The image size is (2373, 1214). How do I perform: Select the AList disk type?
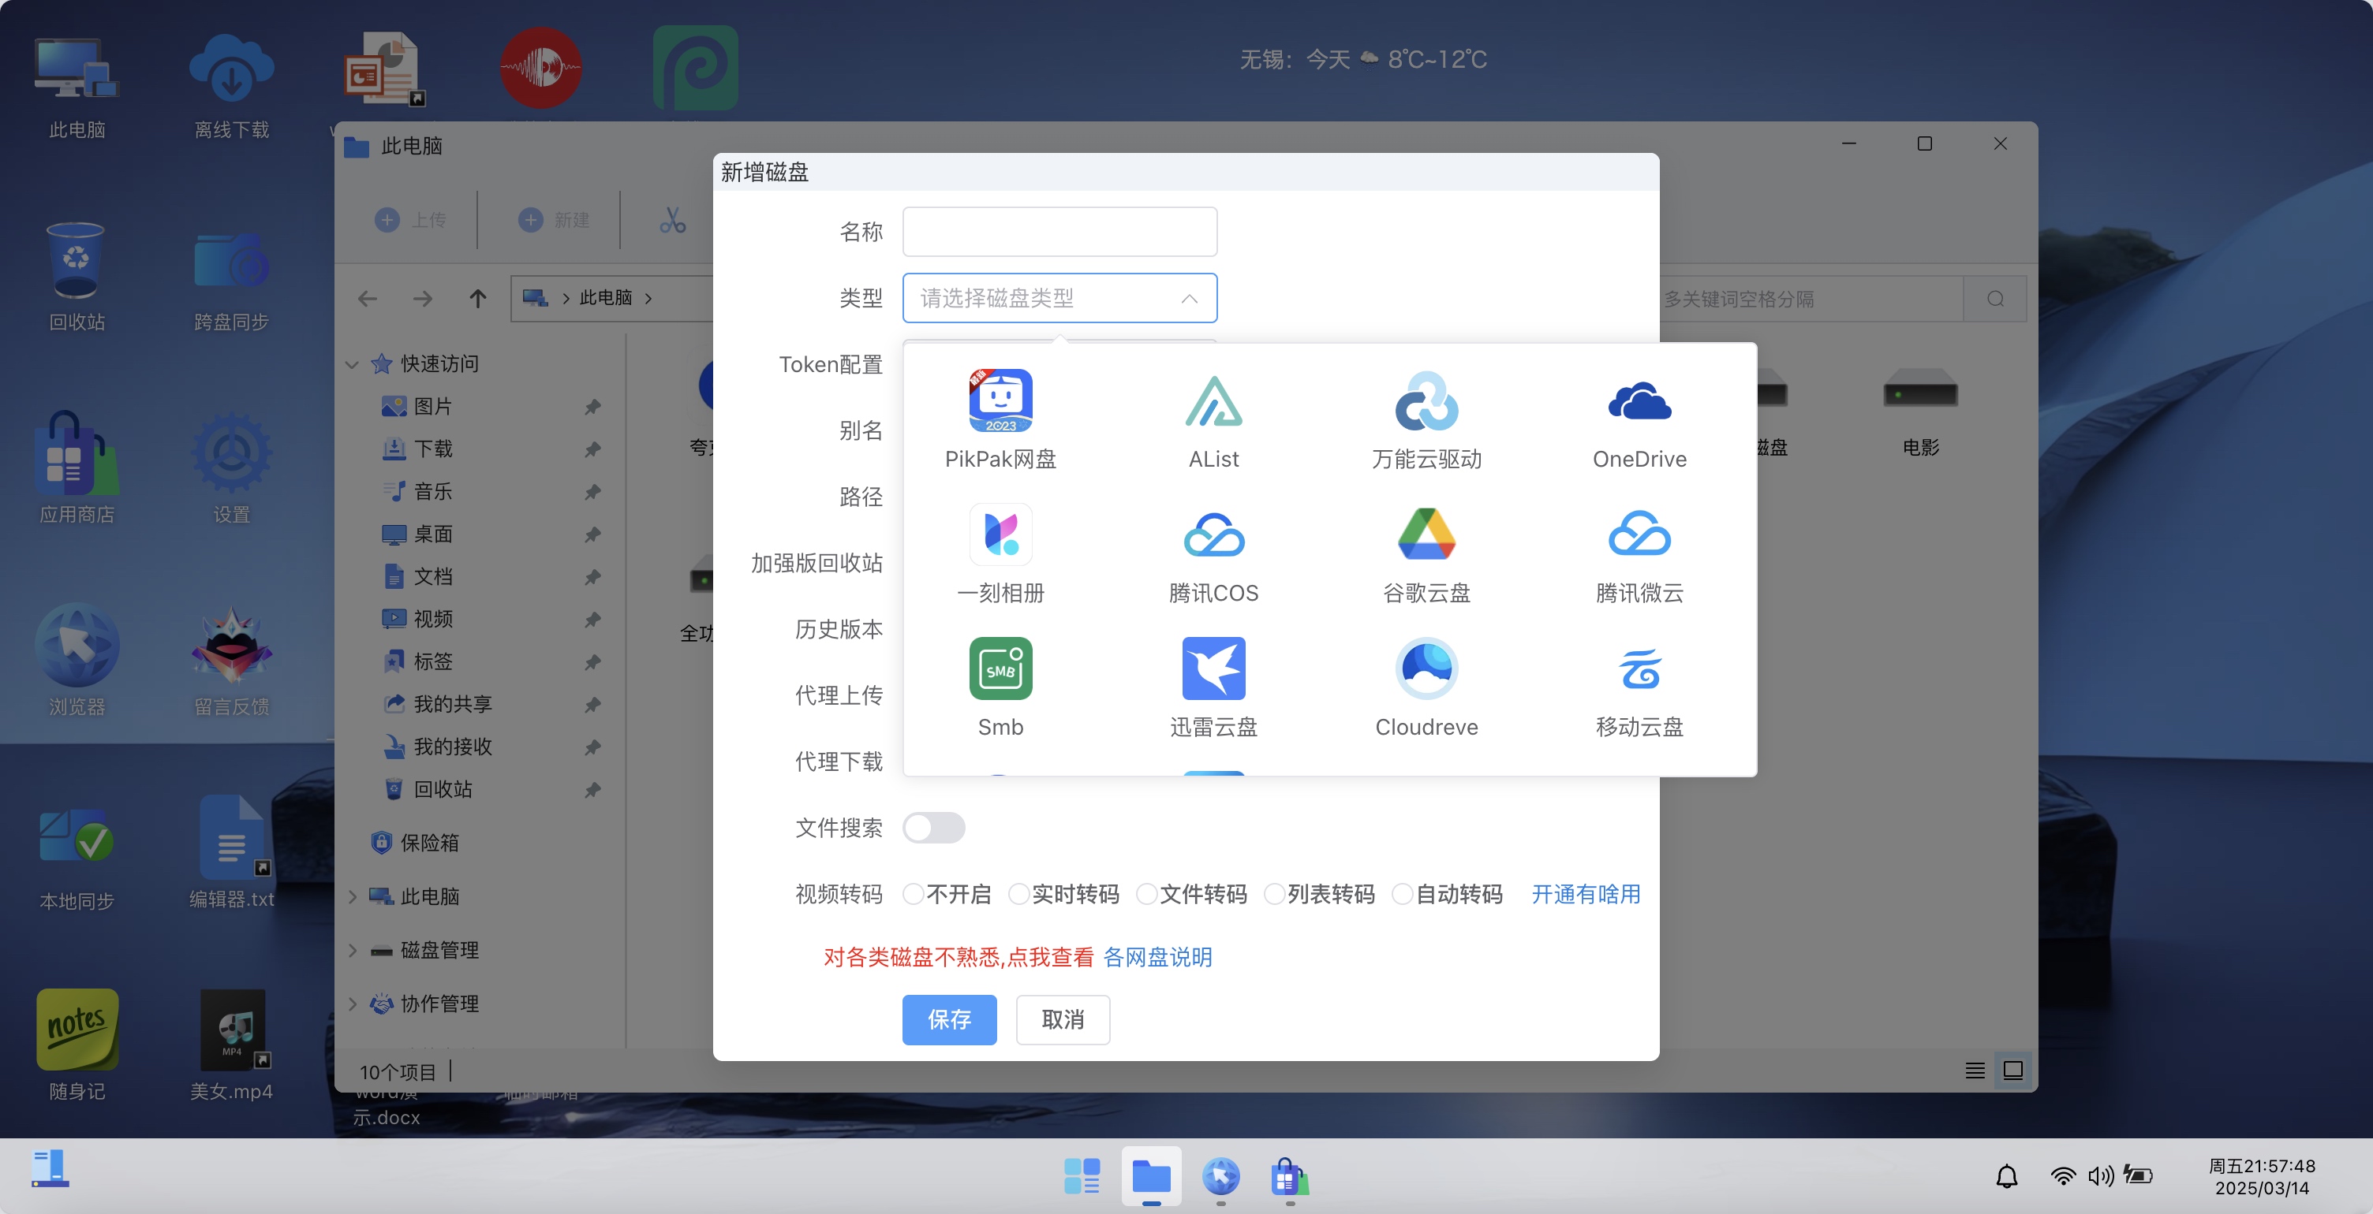coord(1213,419)
